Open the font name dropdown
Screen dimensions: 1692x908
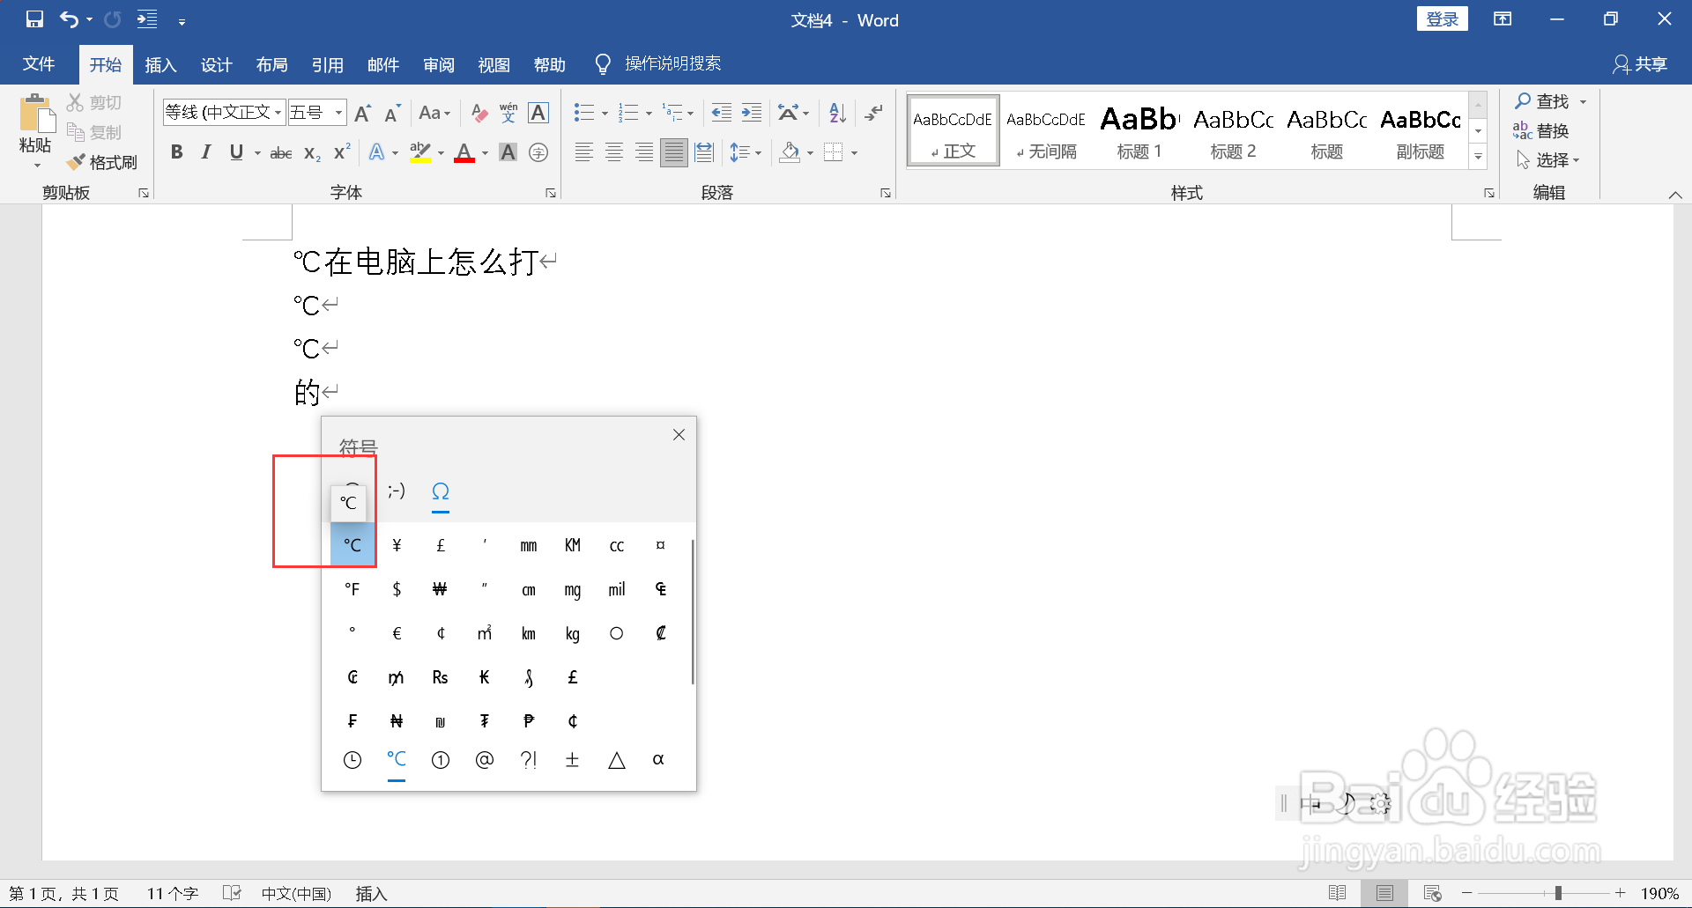(x=278, y=113)
